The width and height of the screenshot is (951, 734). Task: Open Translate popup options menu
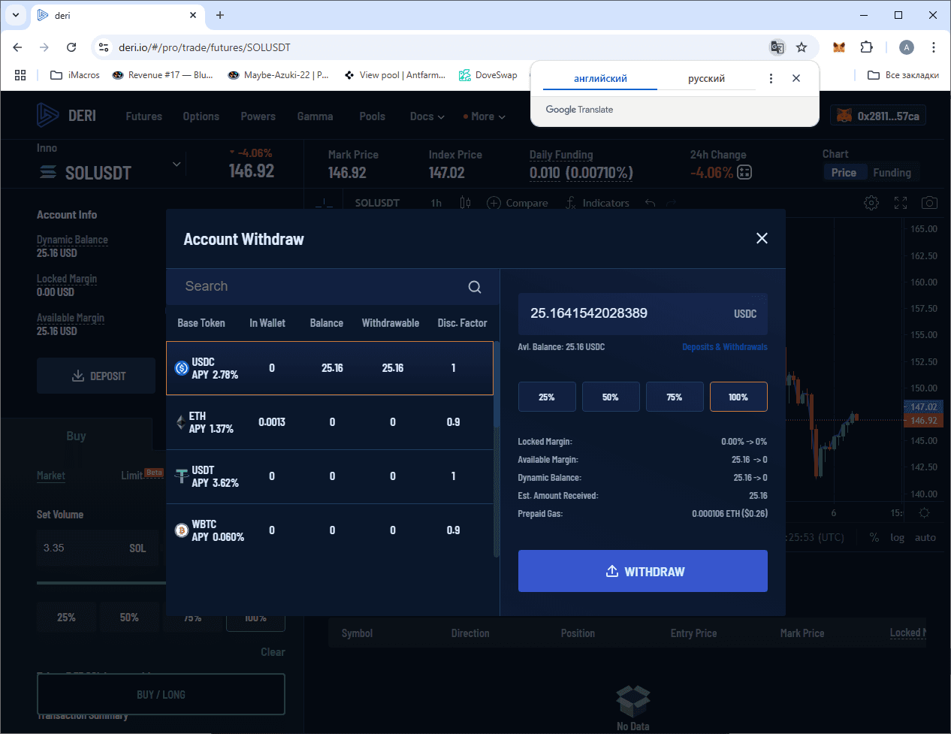point(771,78)
